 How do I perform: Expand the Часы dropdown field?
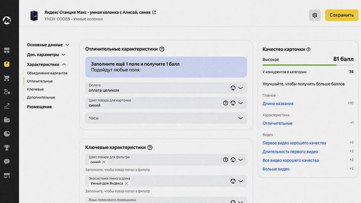tap(241, 118)
